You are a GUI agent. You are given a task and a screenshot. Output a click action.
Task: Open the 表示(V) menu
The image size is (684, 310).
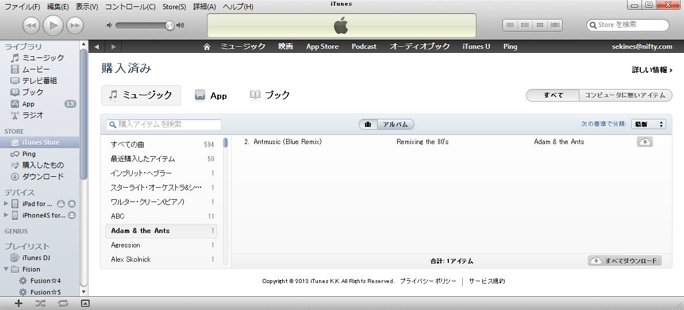[x=87, y=7]
